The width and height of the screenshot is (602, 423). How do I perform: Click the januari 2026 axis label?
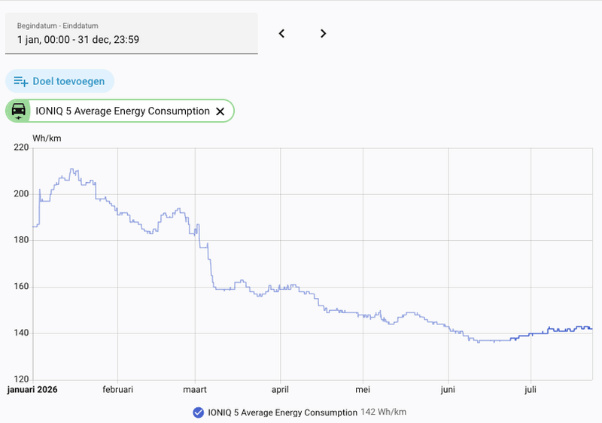pyautogui.click(x=32, y=390)
